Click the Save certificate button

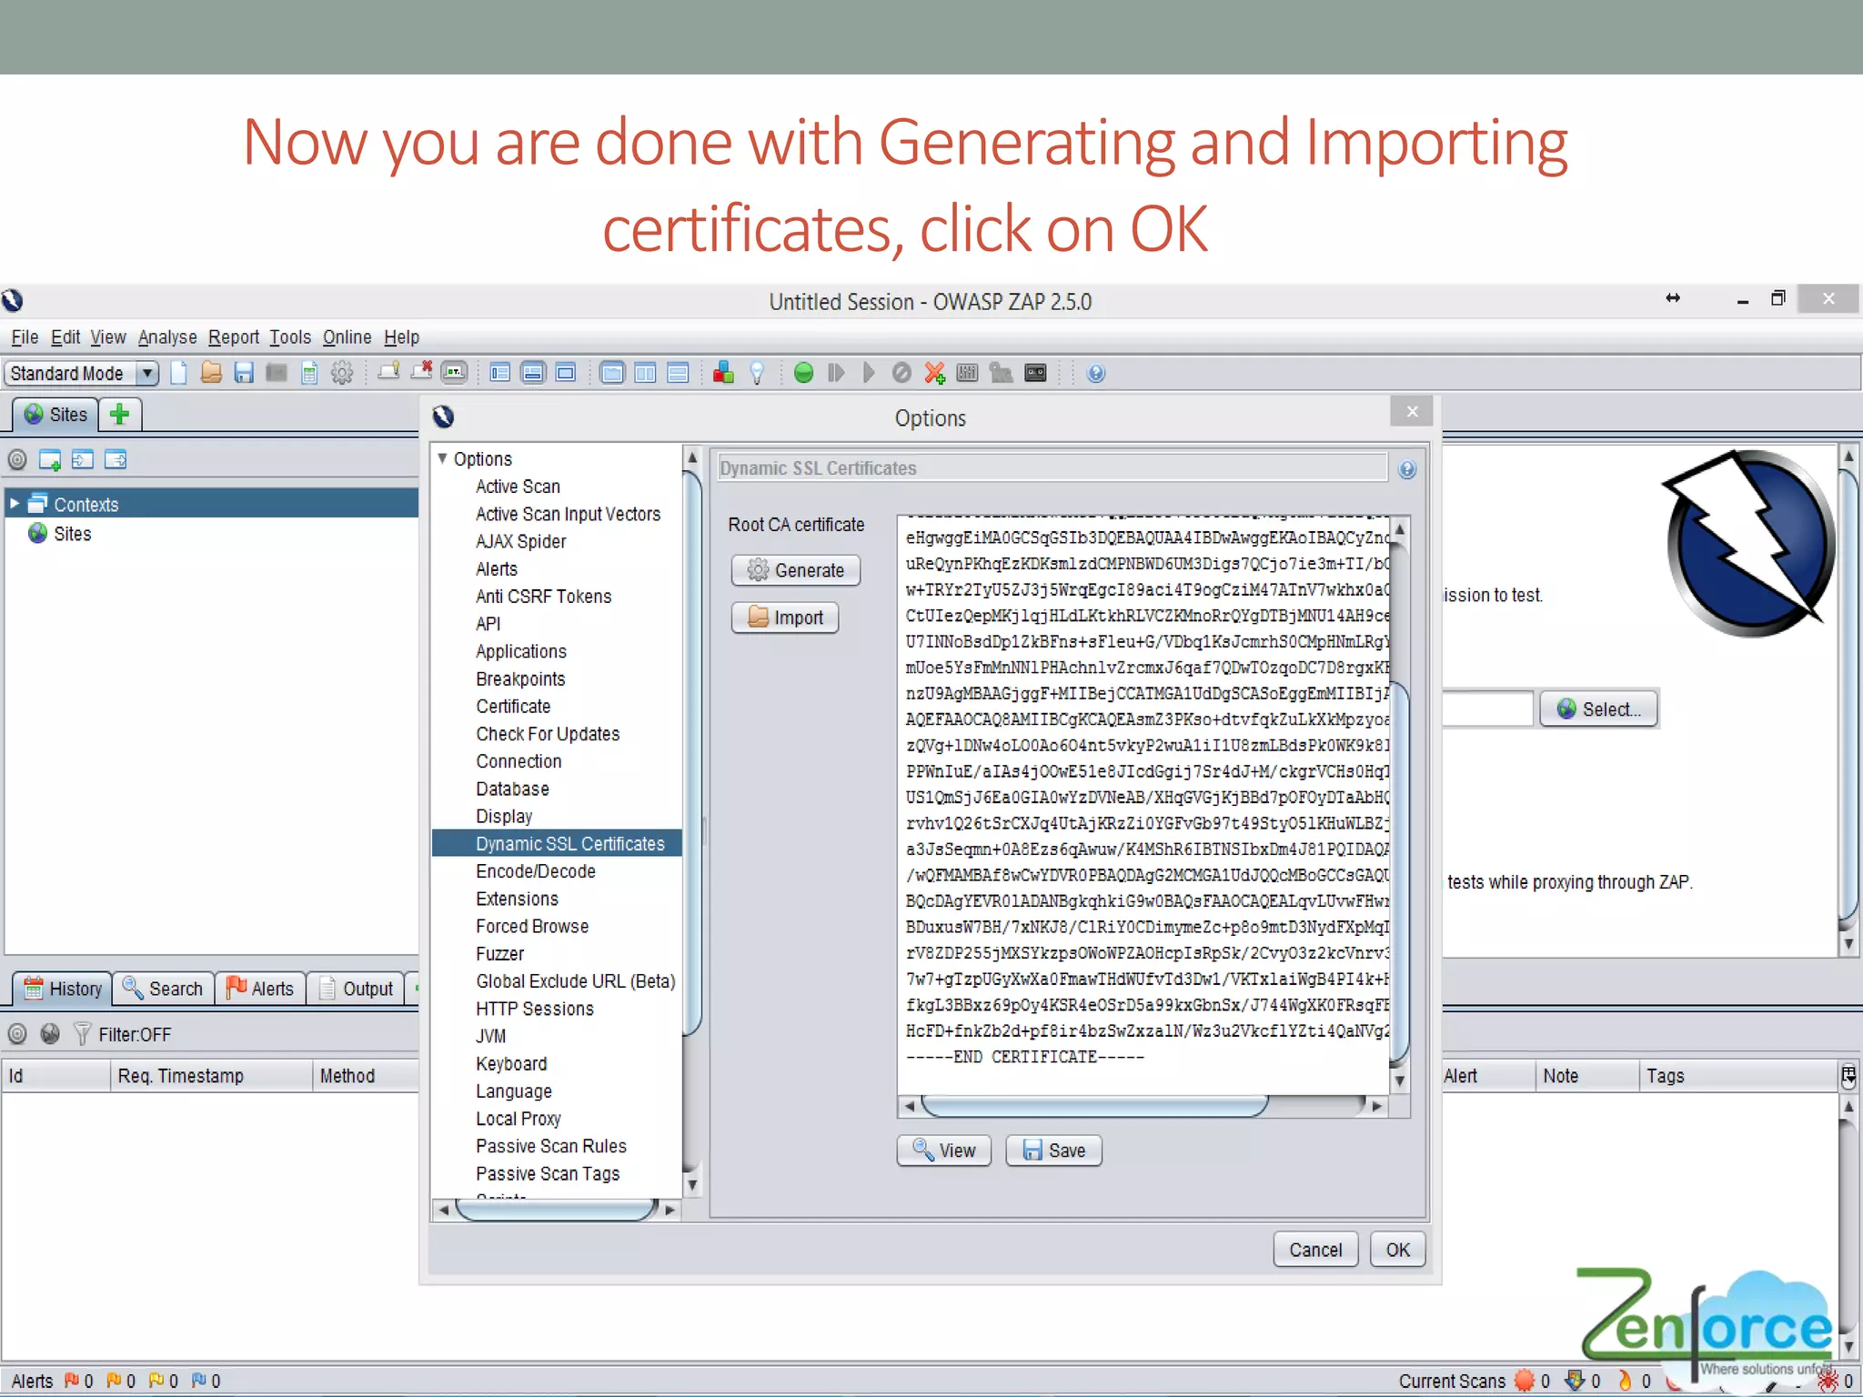click(1054, 1151)
